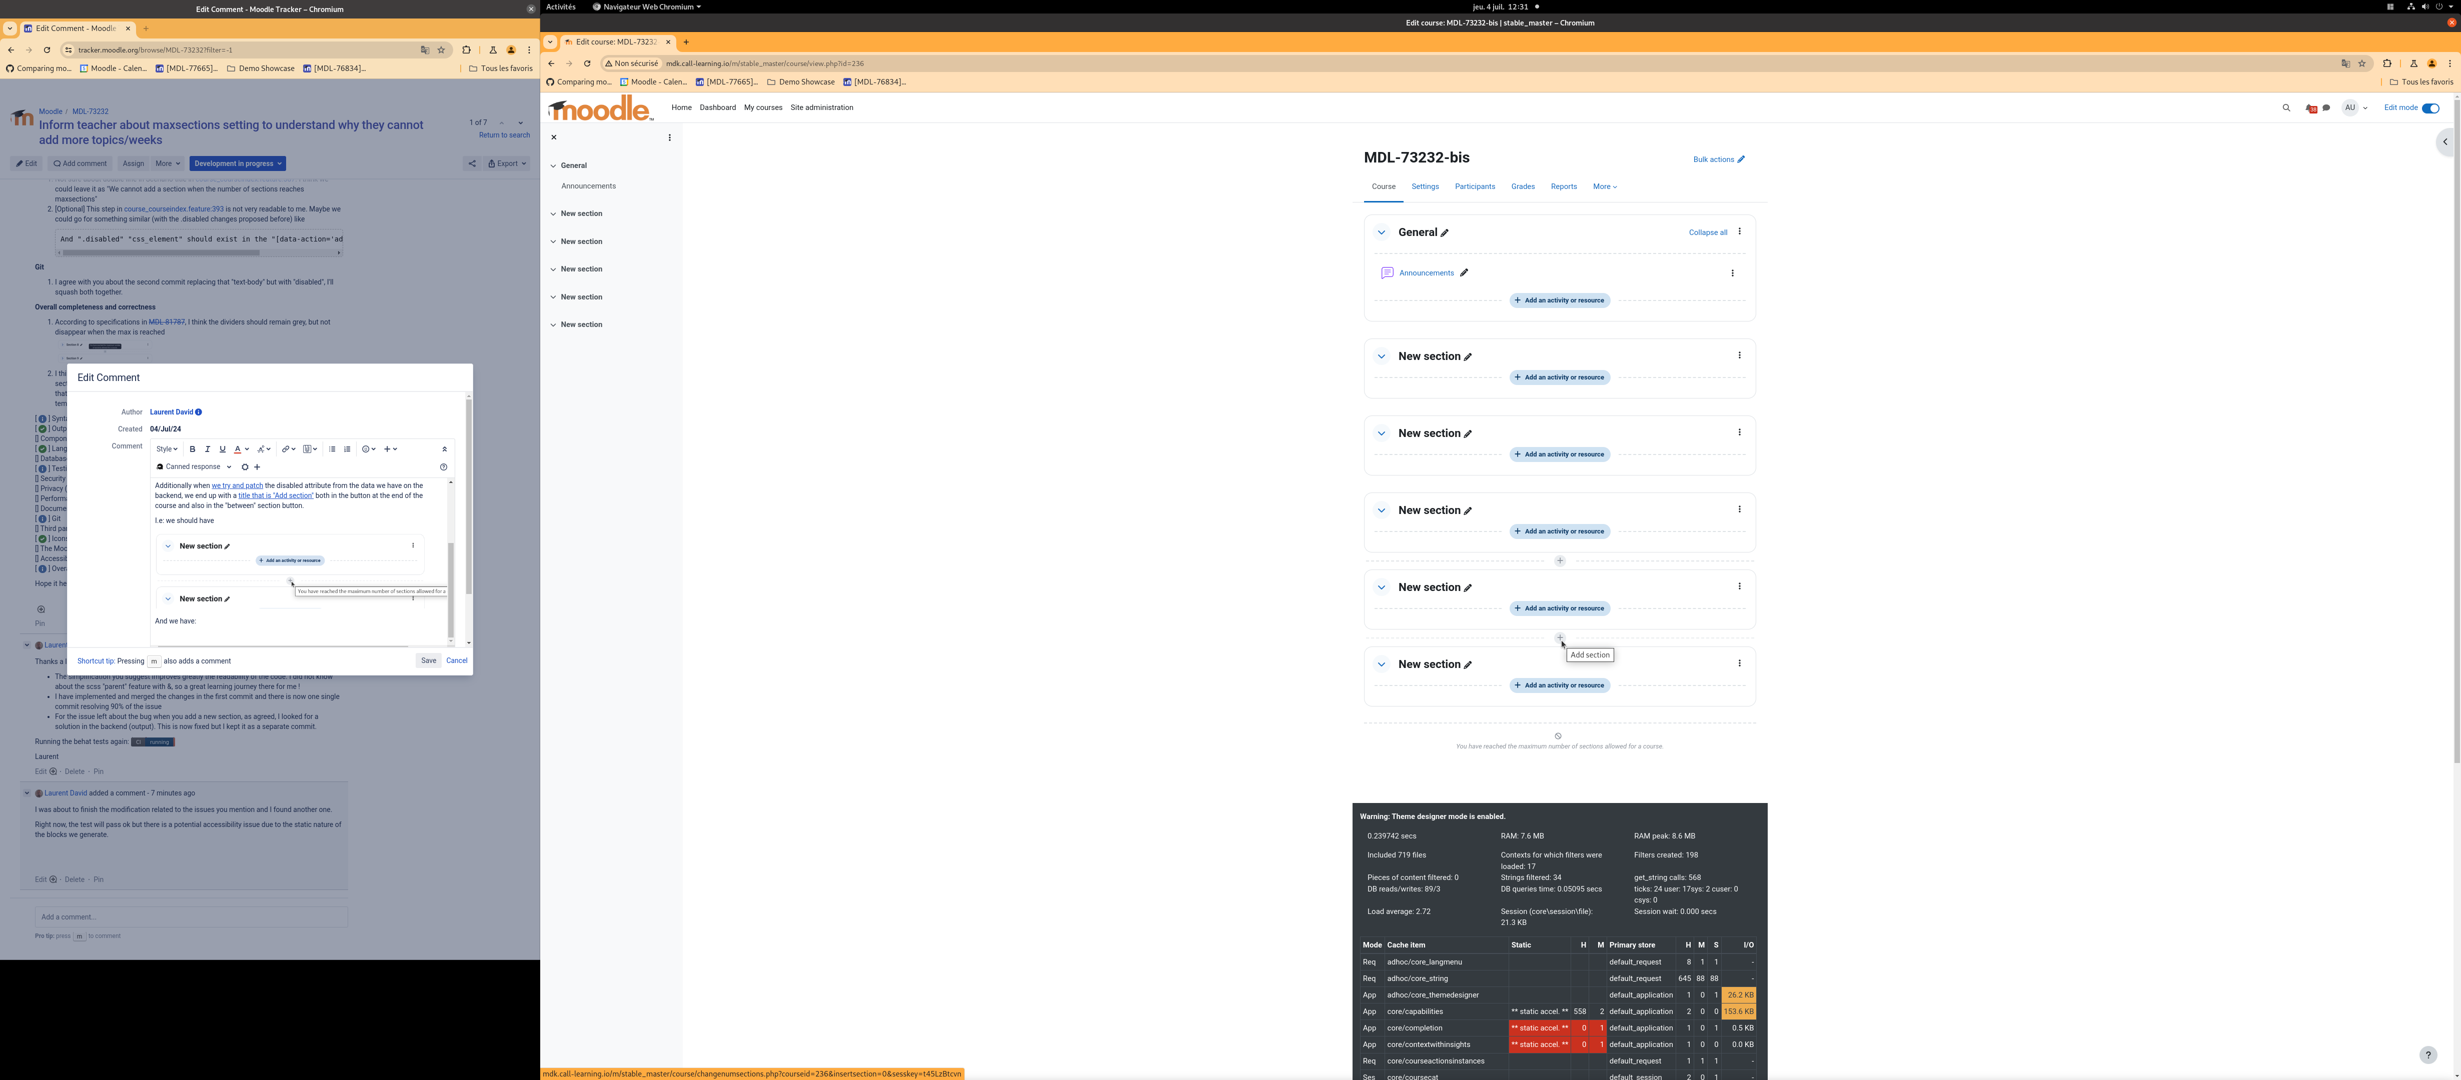2461x1080 pixels.
Task: Switch to the Settings course tab
Action: click(1426, 186)
